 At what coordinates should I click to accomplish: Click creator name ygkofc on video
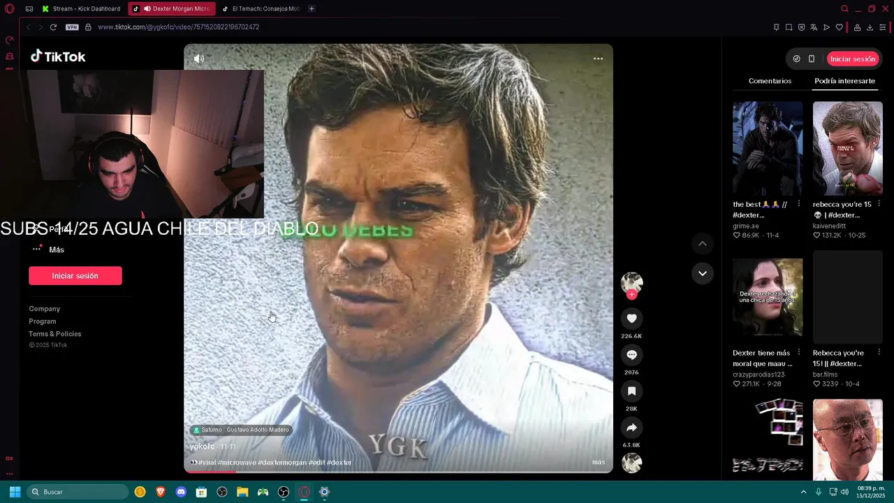203,446
